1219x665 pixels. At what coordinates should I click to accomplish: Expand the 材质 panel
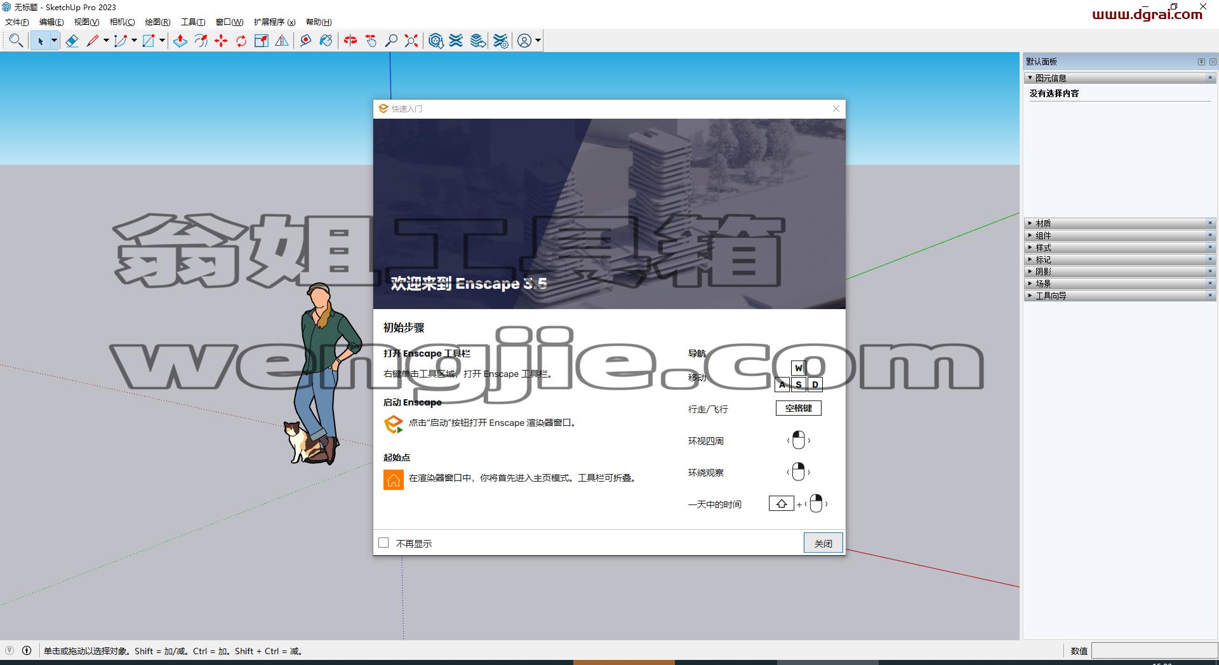point(1030,223)
